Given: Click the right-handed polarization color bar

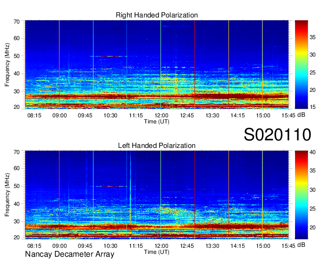Looking at the screenshot, I should coord(301,65).
